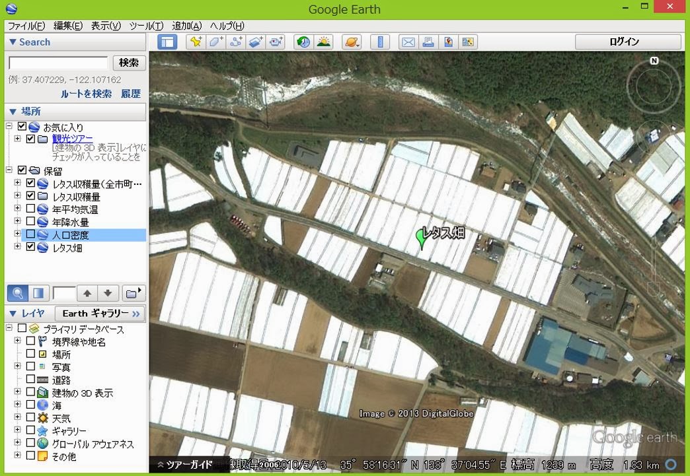
Task: Expand the 年平均気温 tree node
Action: tap(17, 208)
